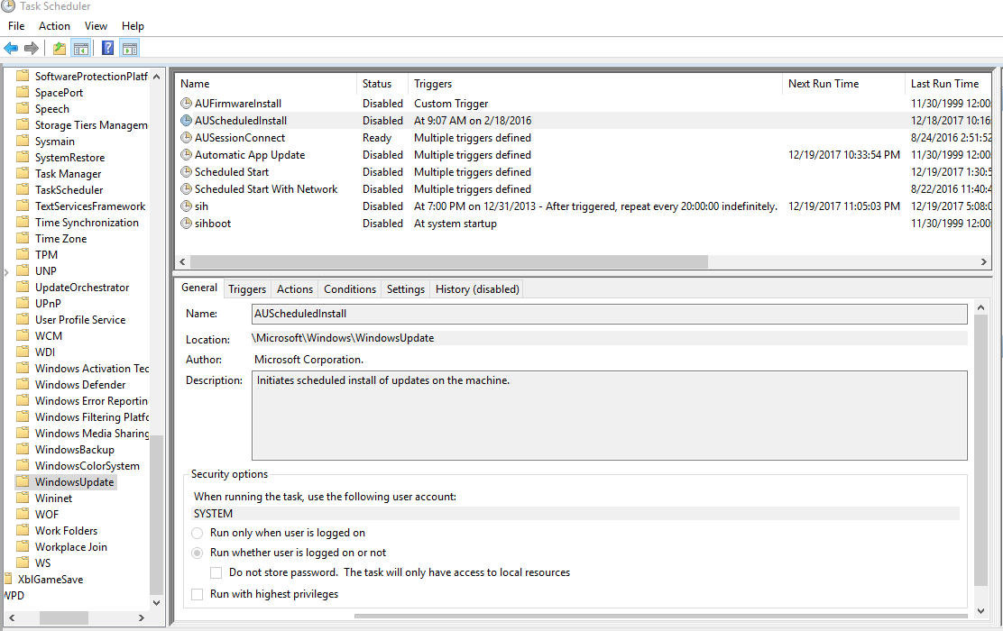Click the Up One Level folder icon

tap(60, 49)
